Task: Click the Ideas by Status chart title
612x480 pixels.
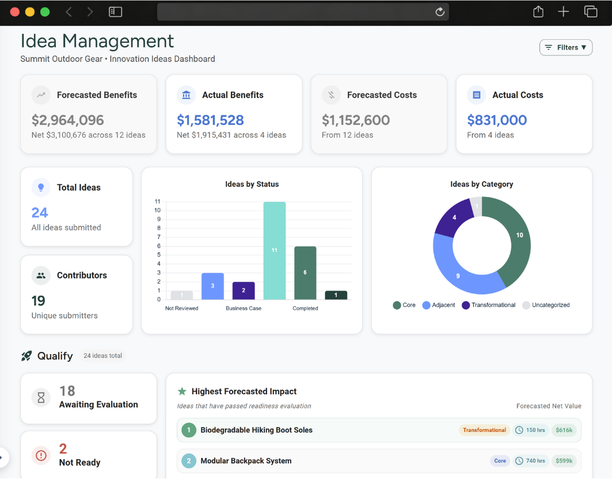Action: pyautogui.click(x=252, y=184)
